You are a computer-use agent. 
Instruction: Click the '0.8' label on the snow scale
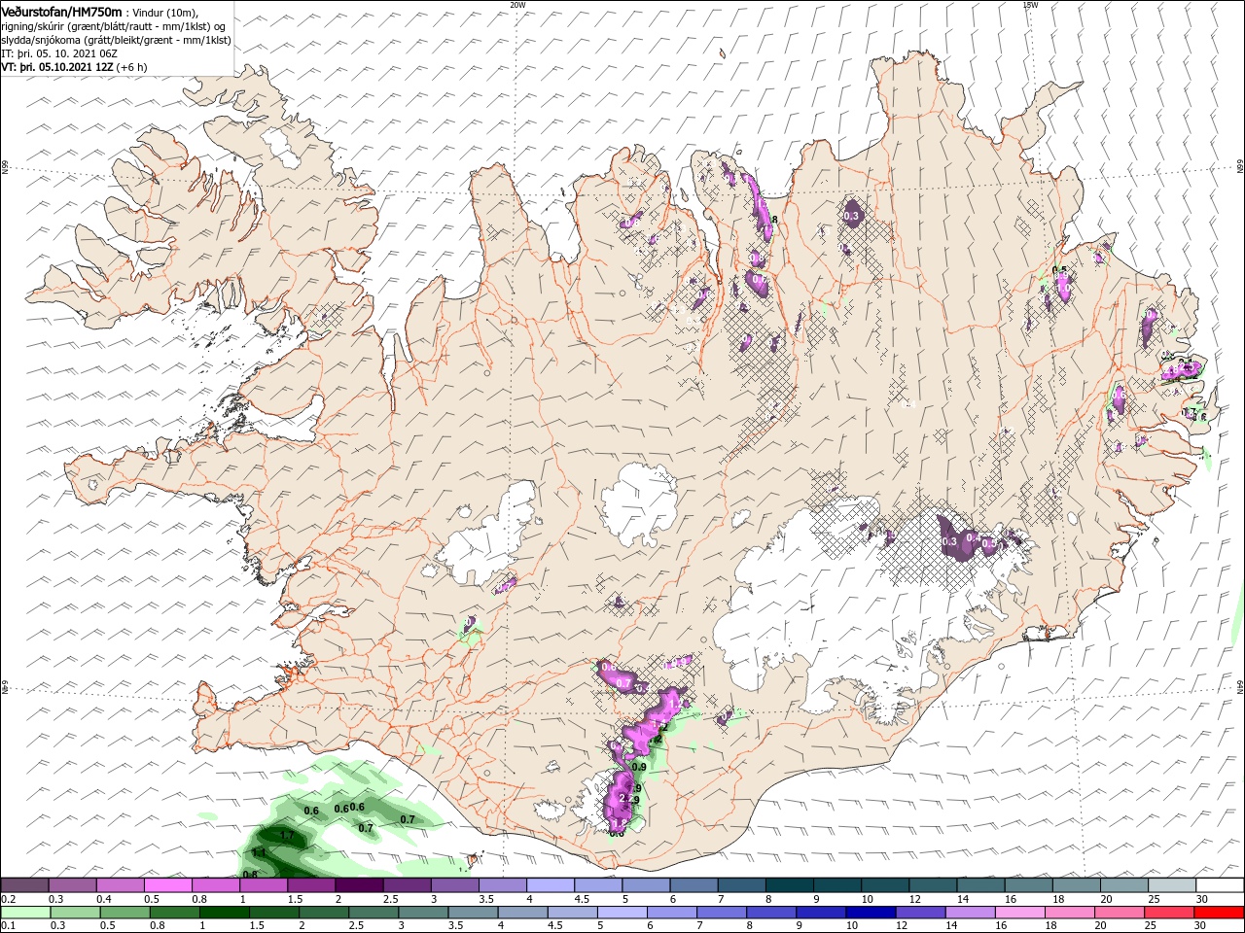click(198, 899)
